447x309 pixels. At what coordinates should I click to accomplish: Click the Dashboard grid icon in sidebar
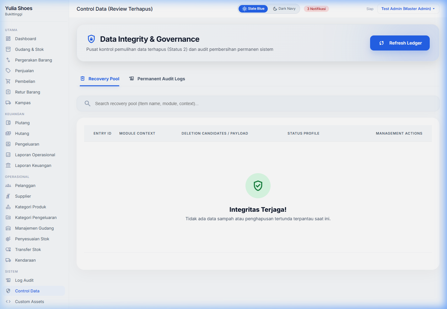[8, 39]
